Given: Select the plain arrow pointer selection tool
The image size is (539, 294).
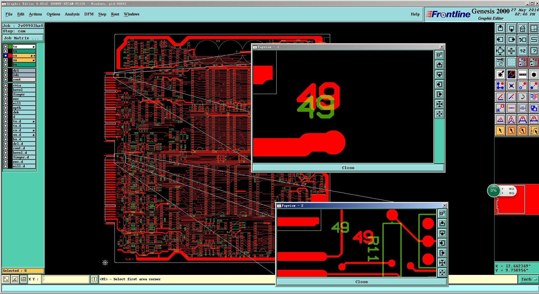Looking at the screenshot, I should tap(500, 131).
